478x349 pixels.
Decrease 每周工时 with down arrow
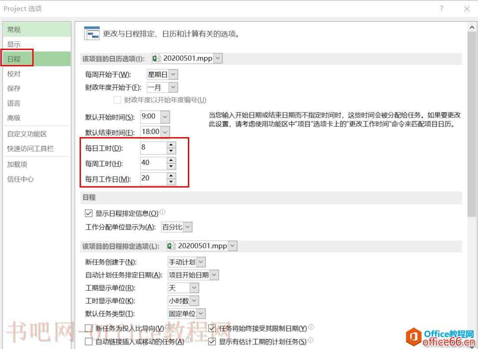tap(171, 166)
